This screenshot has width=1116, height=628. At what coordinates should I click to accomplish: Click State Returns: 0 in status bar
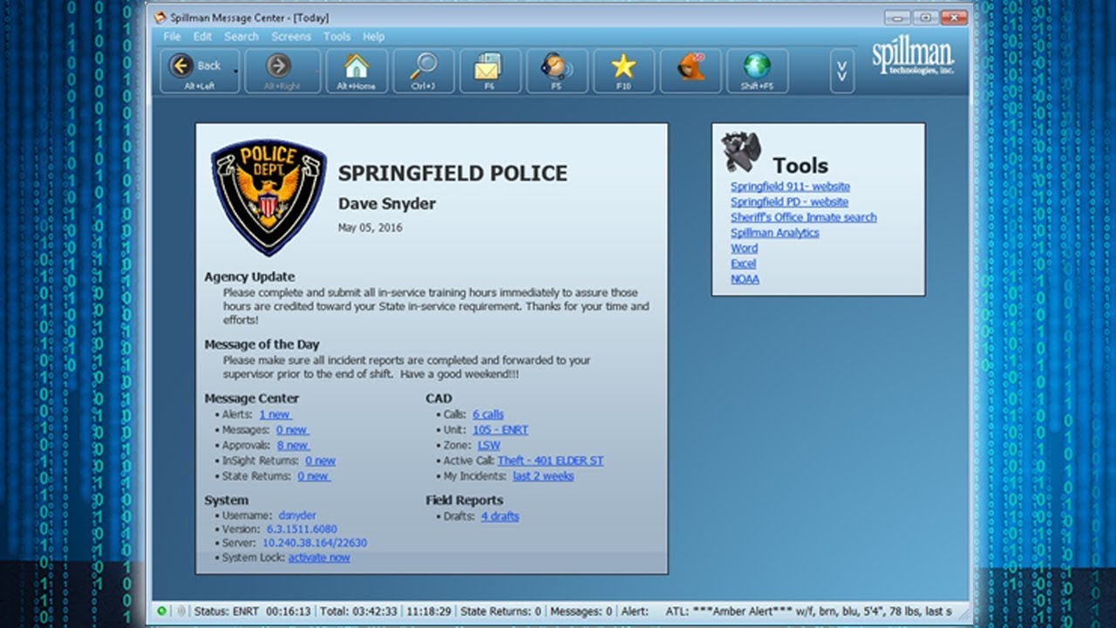[x=500, y=611]
